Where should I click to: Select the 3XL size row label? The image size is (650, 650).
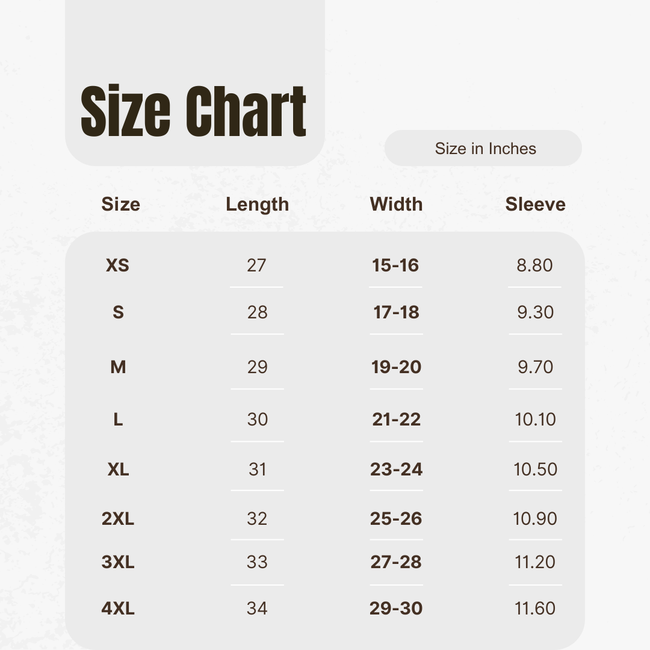point(118,562)
